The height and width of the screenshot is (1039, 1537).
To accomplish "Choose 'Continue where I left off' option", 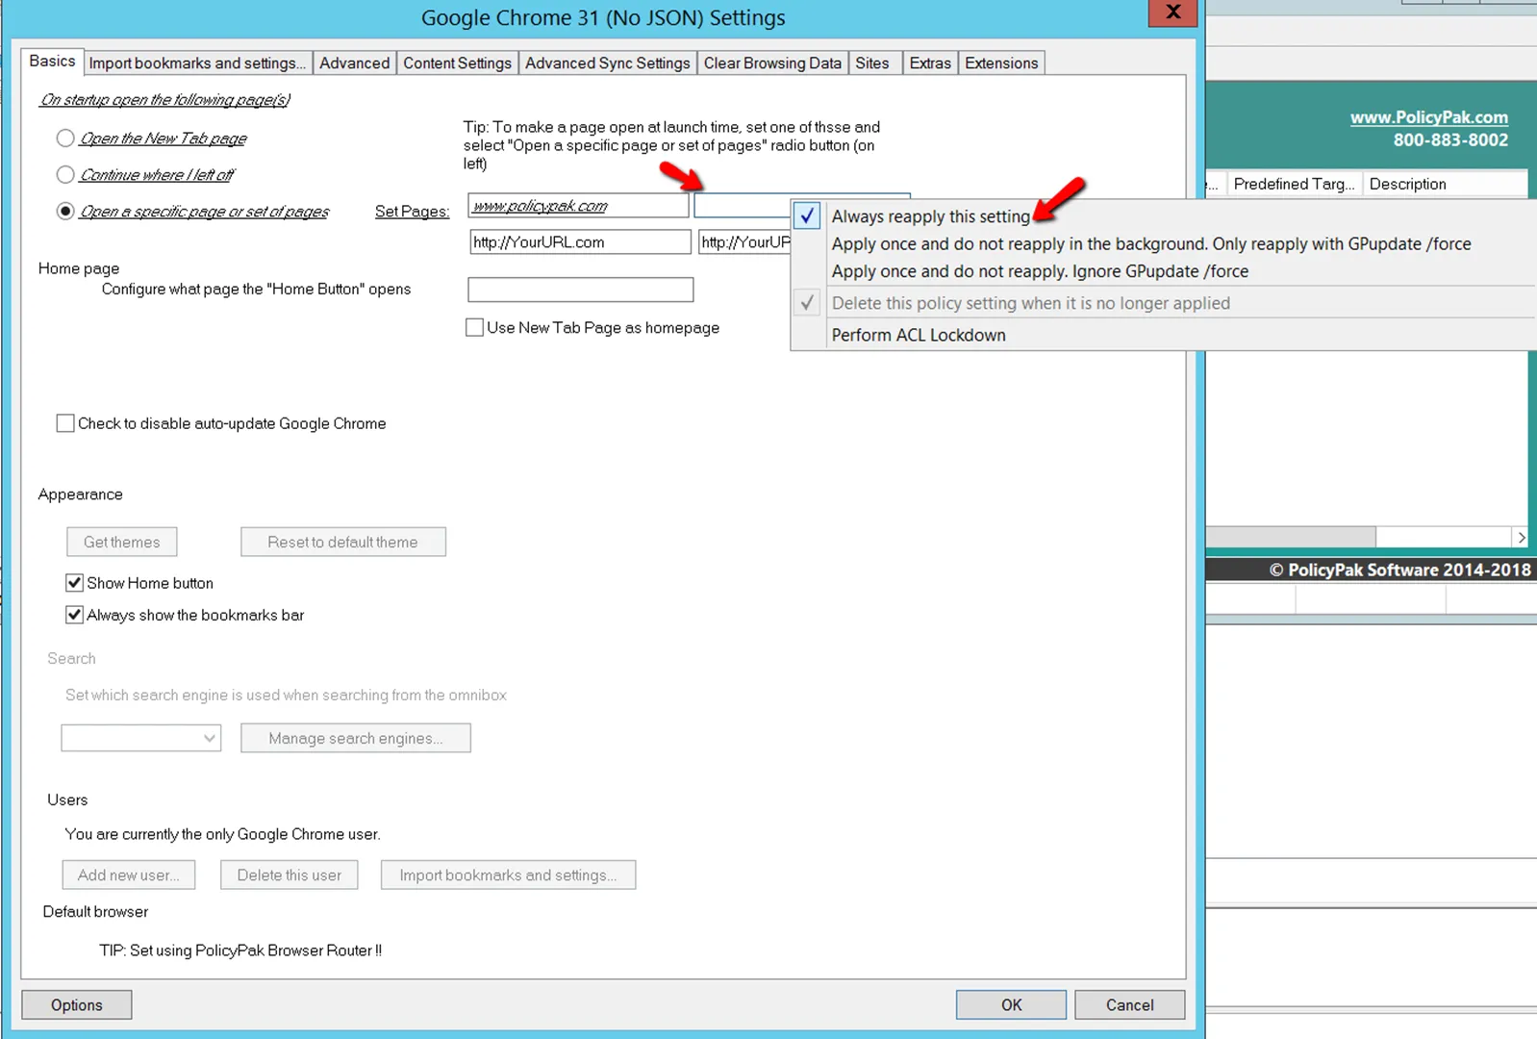I will [65, 175].
